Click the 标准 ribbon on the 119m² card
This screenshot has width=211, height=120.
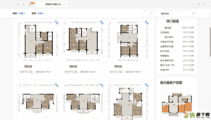(57, 22)
